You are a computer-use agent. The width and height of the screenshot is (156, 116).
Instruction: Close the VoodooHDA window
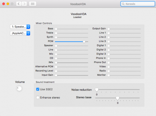pos(4,4)
